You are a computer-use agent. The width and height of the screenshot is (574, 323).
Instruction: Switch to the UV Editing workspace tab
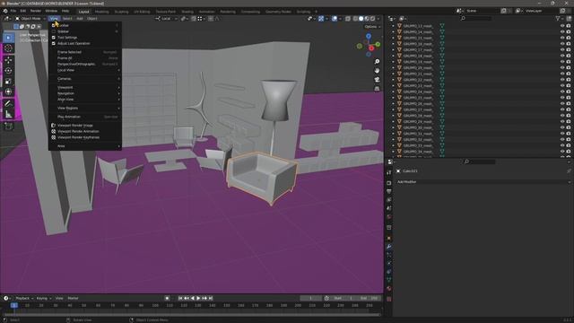tap(142, 12)
